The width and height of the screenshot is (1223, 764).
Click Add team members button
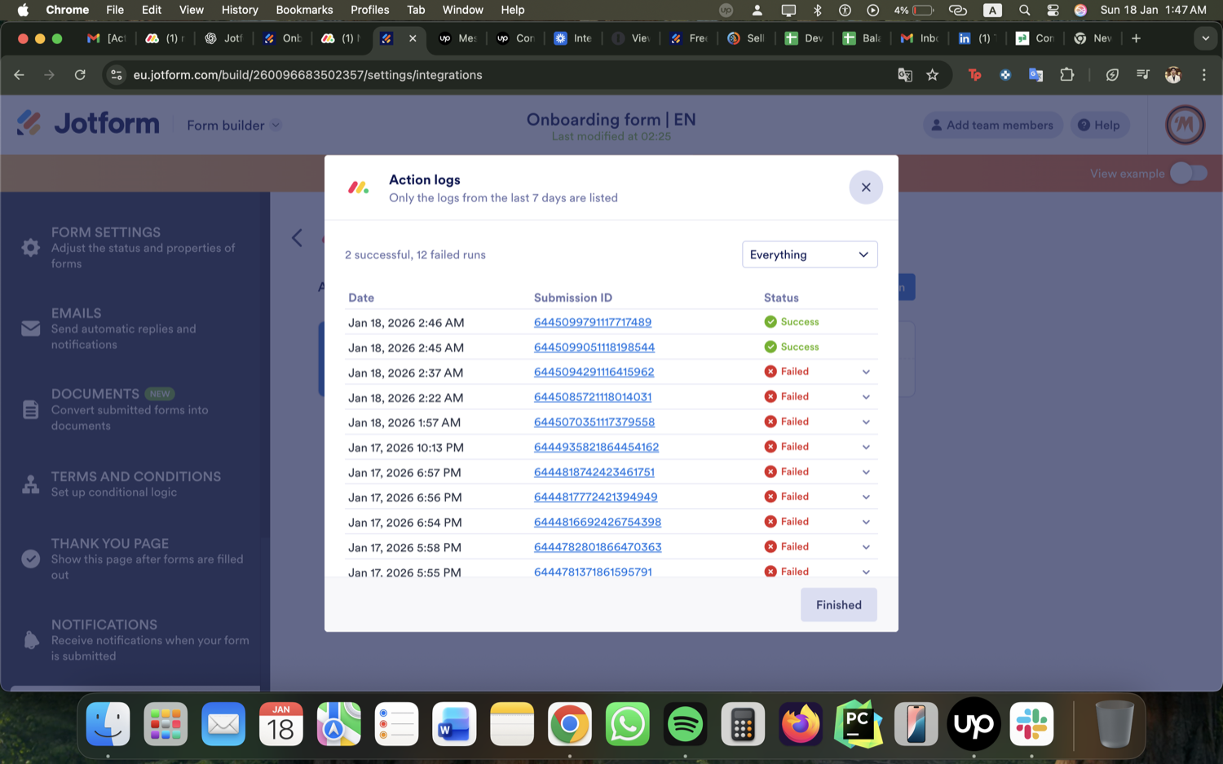click(x=992, y=125)
